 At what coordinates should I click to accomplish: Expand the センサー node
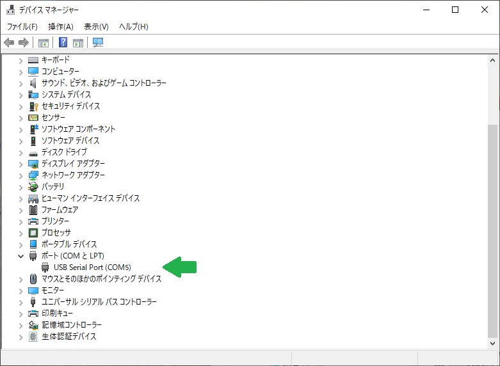tap(20, 118)
